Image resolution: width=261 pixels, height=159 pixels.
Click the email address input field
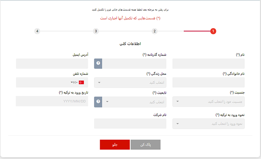(x=52, y=63)
